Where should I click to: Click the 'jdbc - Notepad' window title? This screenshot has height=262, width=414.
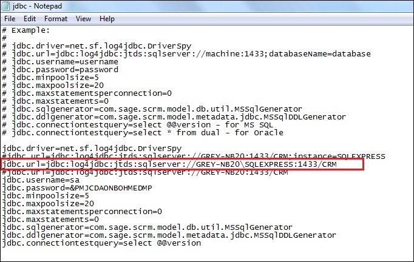[37, 6]
